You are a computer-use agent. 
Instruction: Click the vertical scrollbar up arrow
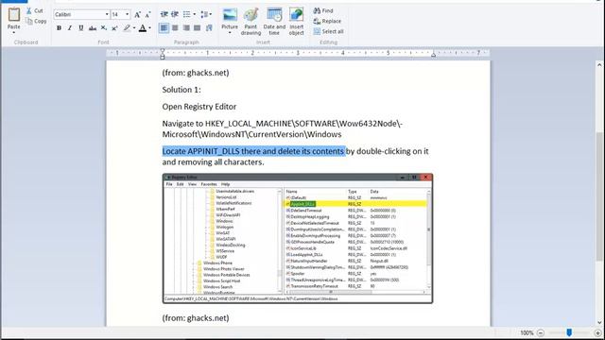[x=599, y=65]
